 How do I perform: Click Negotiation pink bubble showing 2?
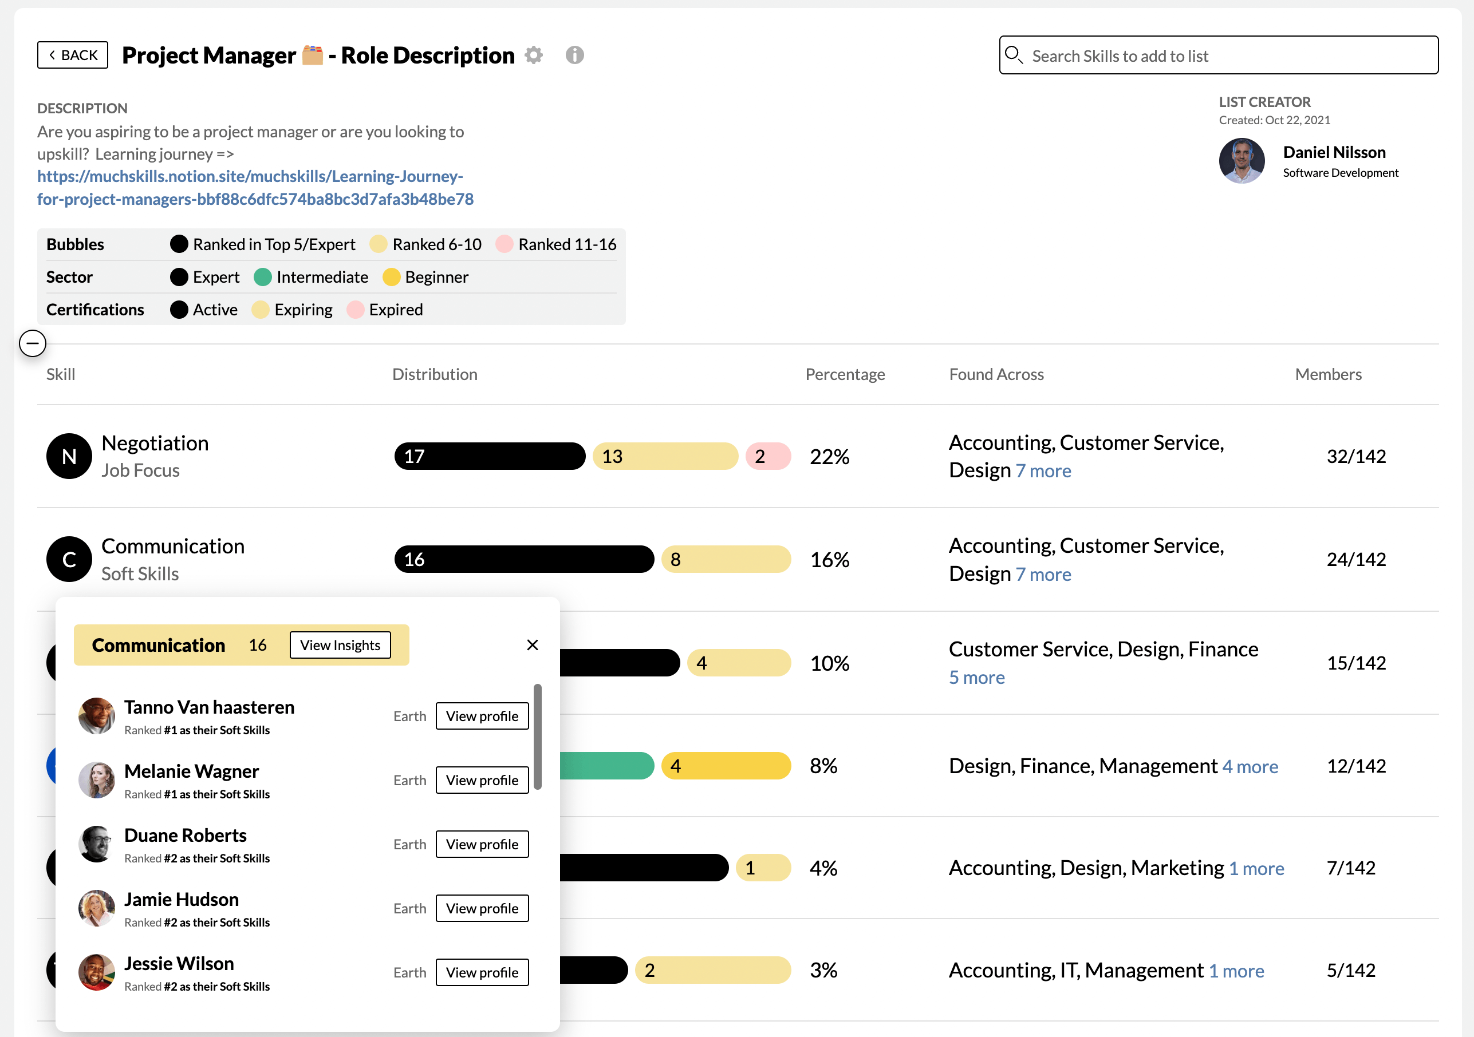pyautogui.click(x=768, y=456)
